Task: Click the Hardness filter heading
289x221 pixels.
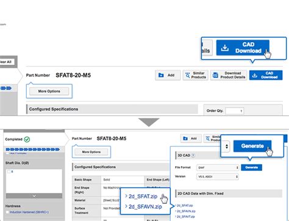Action: pos(13,206)
